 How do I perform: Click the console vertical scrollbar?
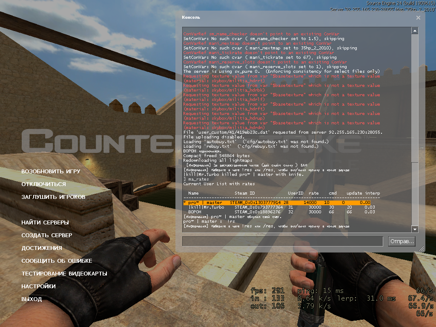[415, 130]
